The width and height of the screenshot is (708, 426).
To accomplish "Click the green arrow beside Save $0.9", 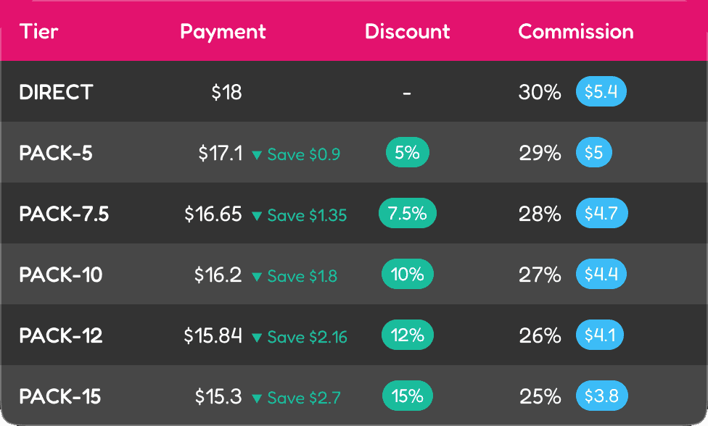I will [257, 155].
